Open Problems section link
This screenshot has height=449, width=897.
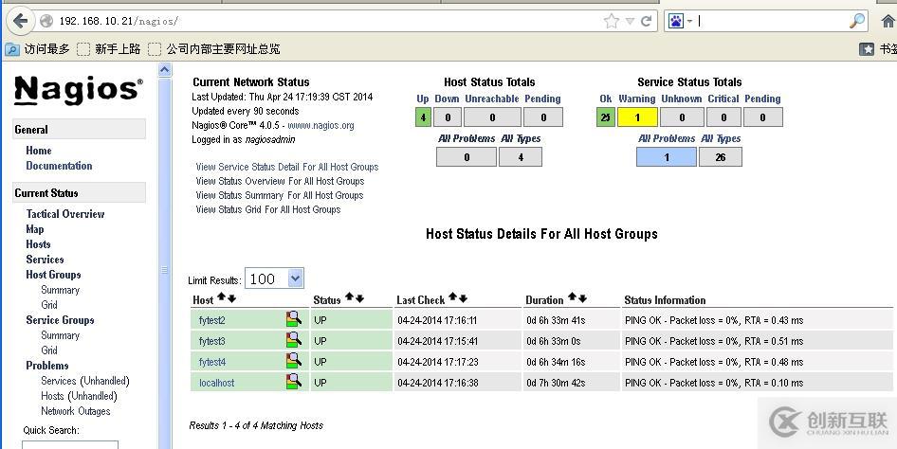tap(46, 366)
